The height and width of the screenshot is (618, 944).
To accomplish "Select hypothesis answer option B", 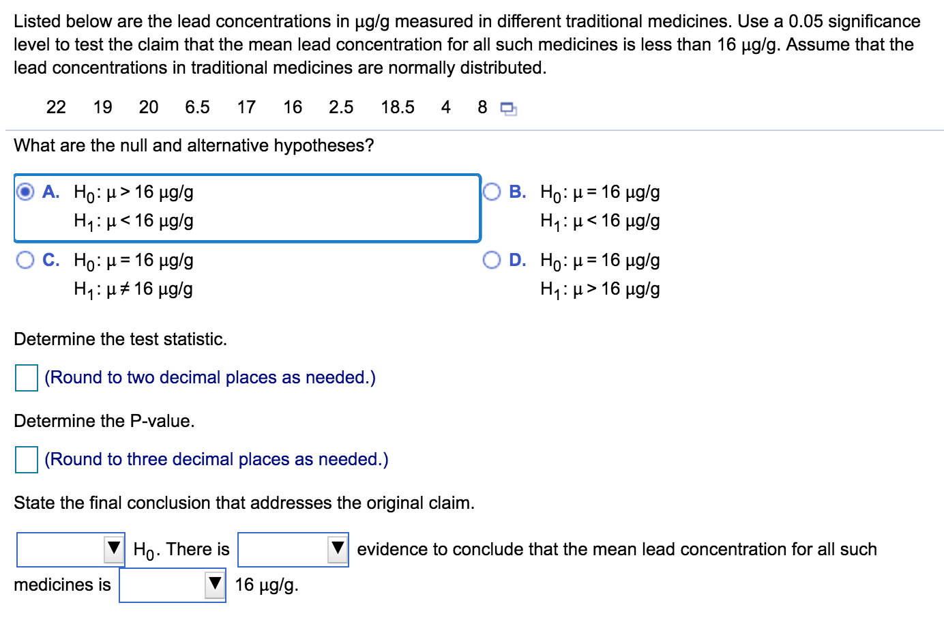I will (492, 190).
